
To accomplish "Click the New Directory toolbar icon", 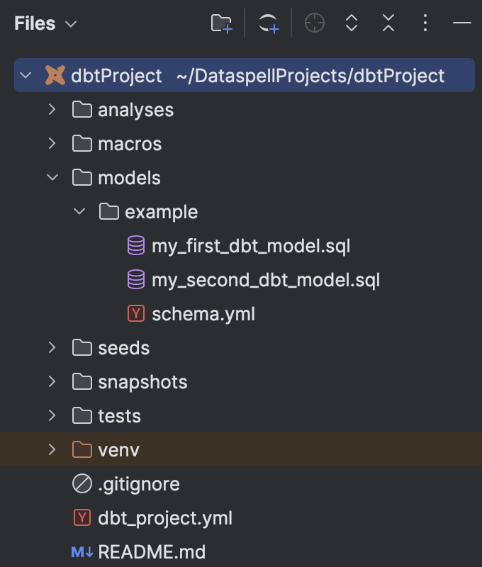I will [x=222, y=23].
